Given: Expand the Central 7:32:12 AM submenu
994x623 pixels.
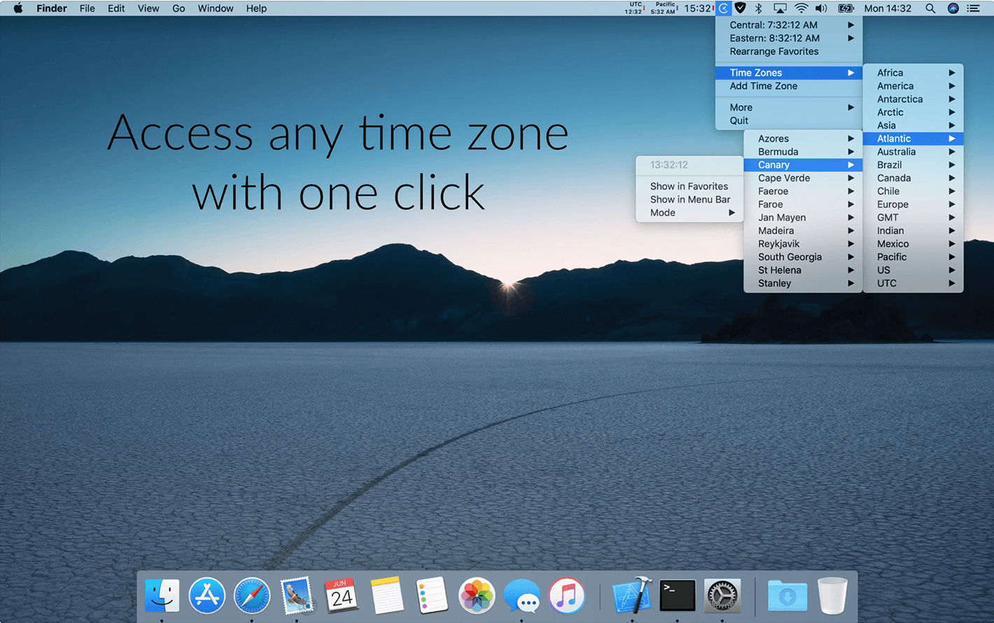Looking at the screenshot, I should (x=789, y=25).
